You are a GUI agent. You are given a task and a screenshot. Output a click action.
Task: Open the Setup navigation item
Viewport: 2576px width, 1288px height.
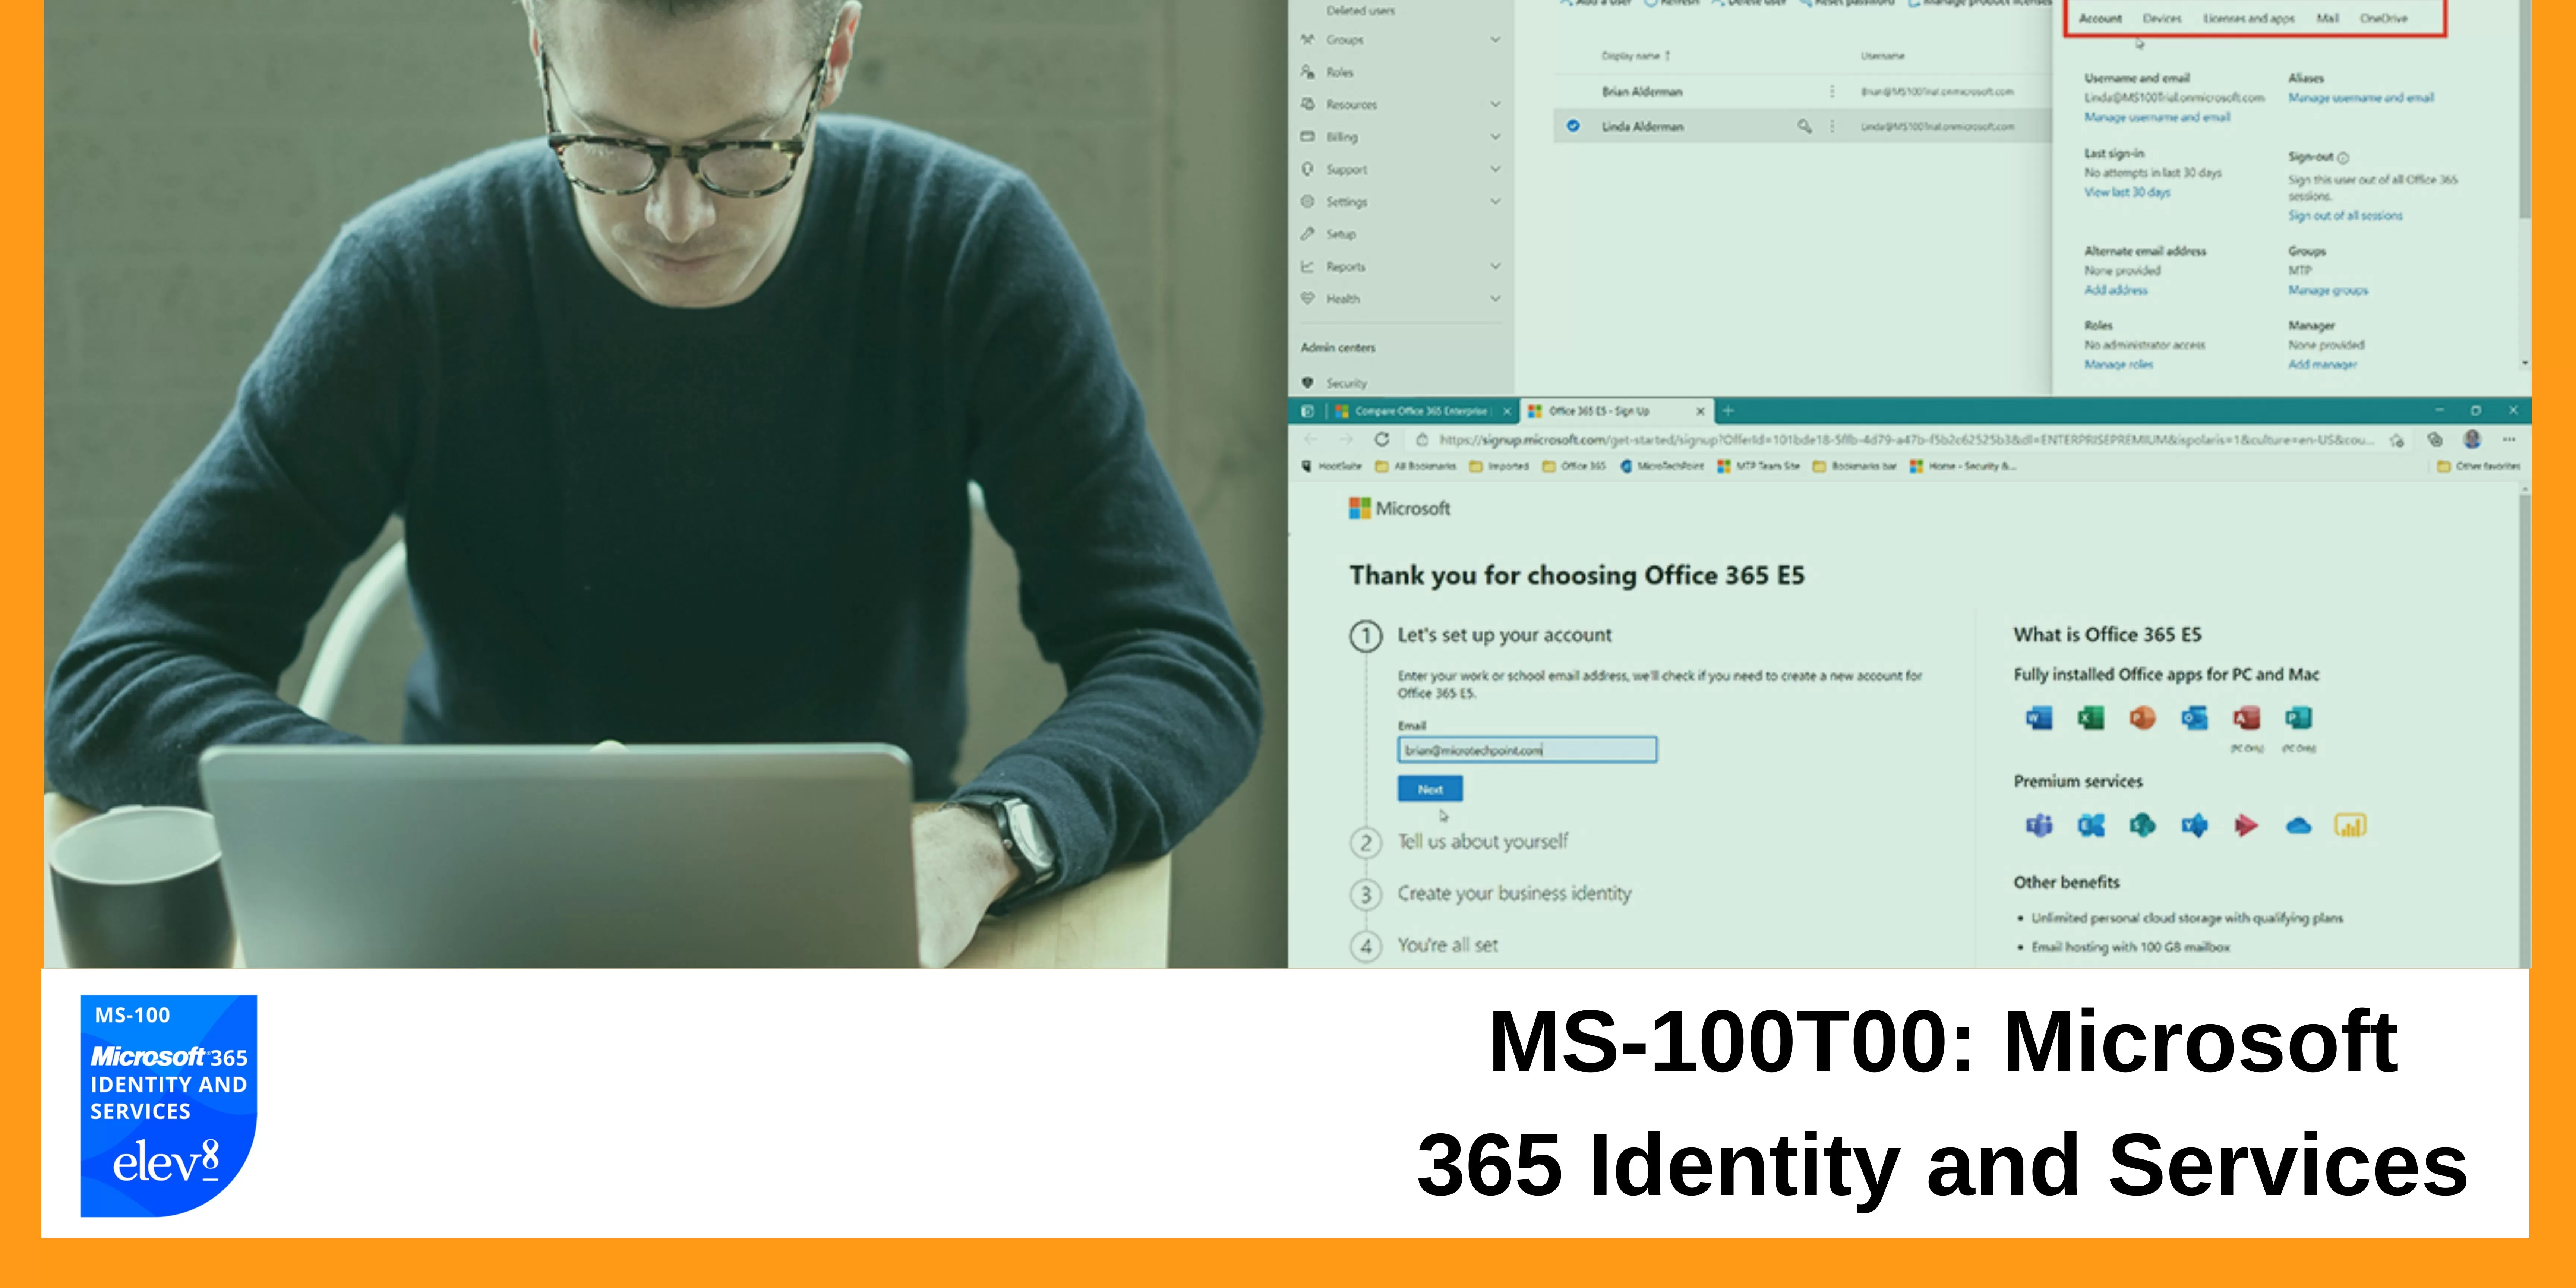point(1340,234)
